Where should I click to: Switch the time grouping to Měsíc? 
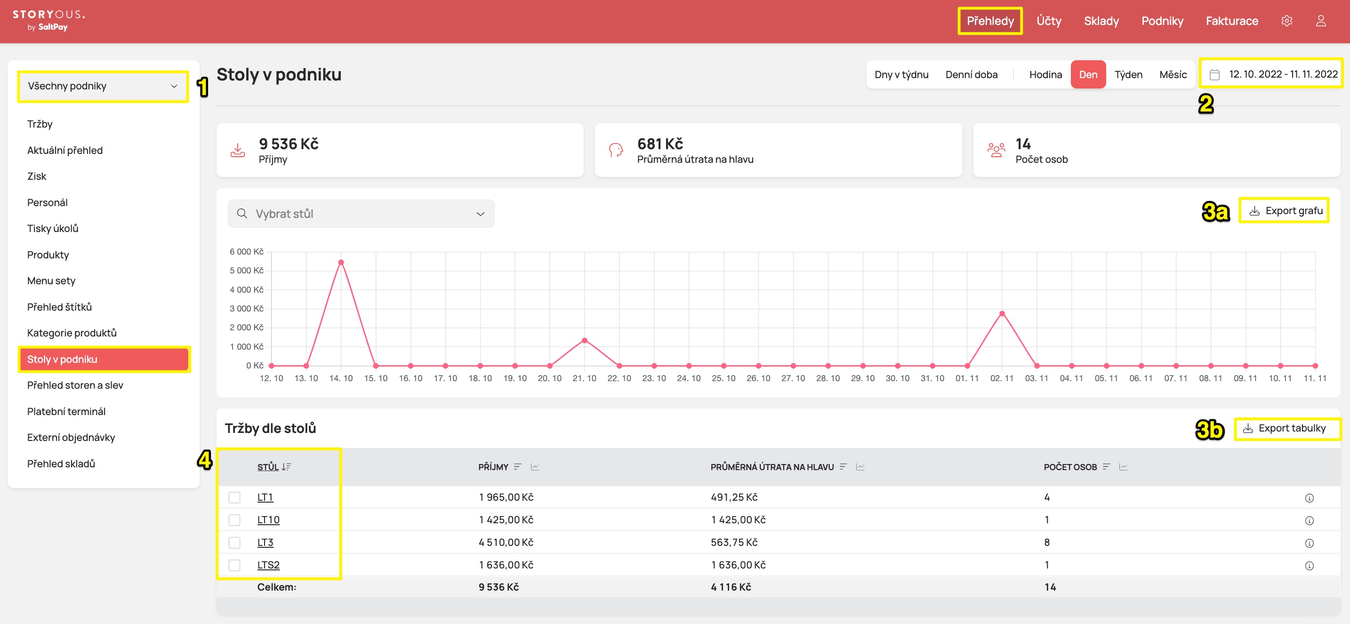1173,74
